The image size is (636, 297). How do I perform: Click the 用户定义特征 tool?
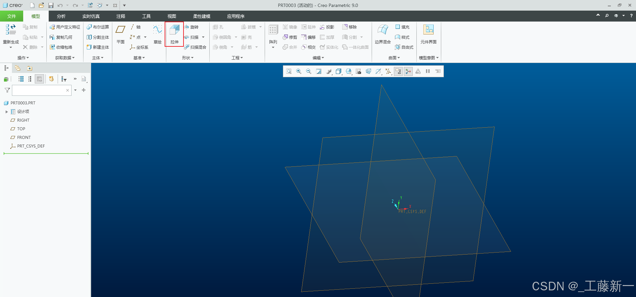[65, 27]
